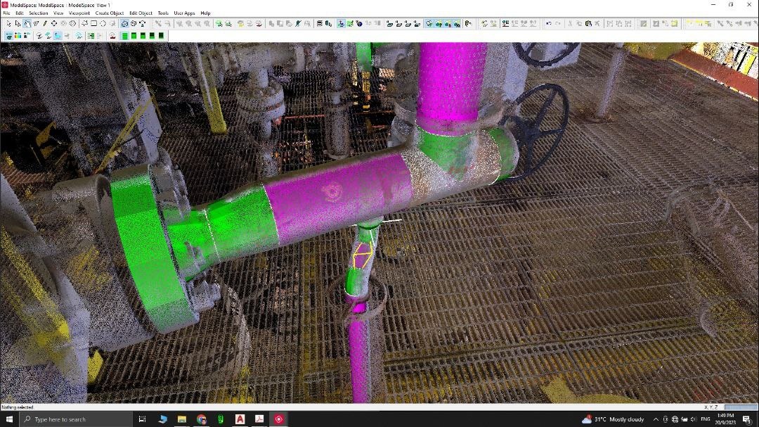The height and width of the screenshot is (427, 759).
Task: Activate the hand pan view tool
Action: point(27,24)
